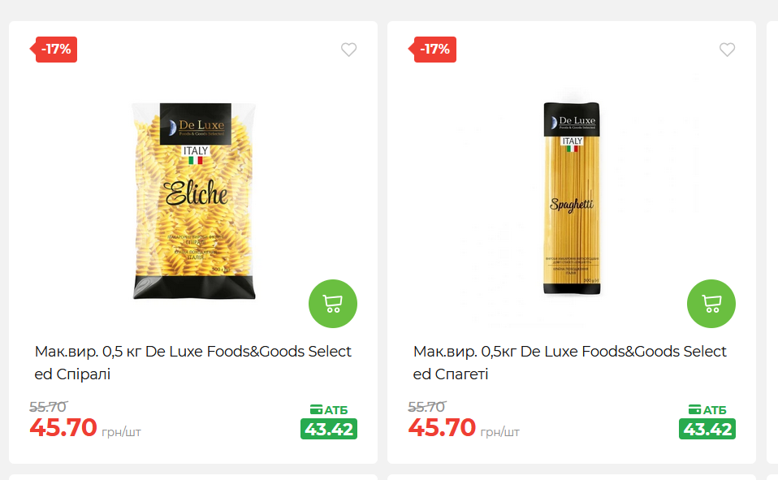The image size is (778, 480).
Task: Open the Eliche pasta product image
Action: coord(195,201)
